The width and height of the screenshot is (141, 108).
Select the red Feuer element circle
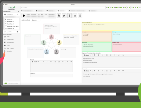point(51,37)
